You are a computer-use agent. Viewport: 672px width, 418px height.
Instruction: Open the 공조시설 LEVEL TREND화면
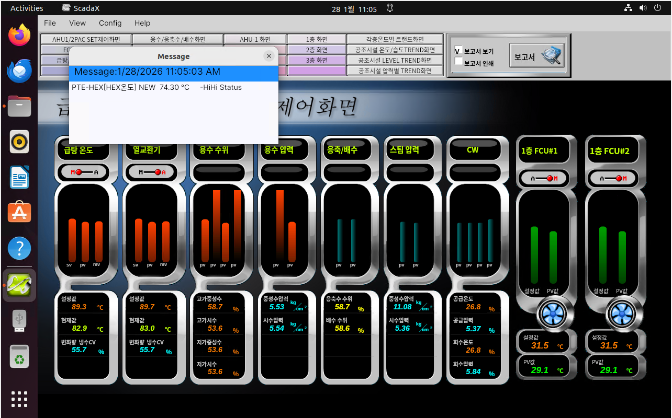(x=395, y=60)
